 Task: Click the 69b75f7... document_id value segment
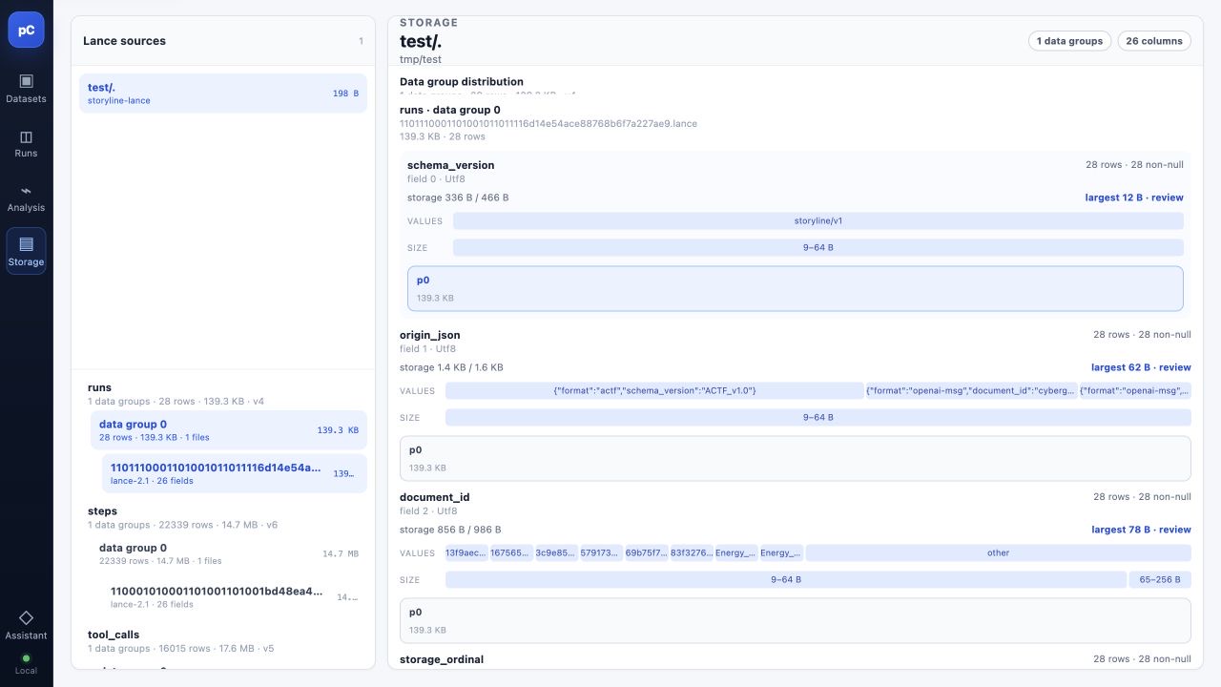pyautogui.click(x=647, y=552)
